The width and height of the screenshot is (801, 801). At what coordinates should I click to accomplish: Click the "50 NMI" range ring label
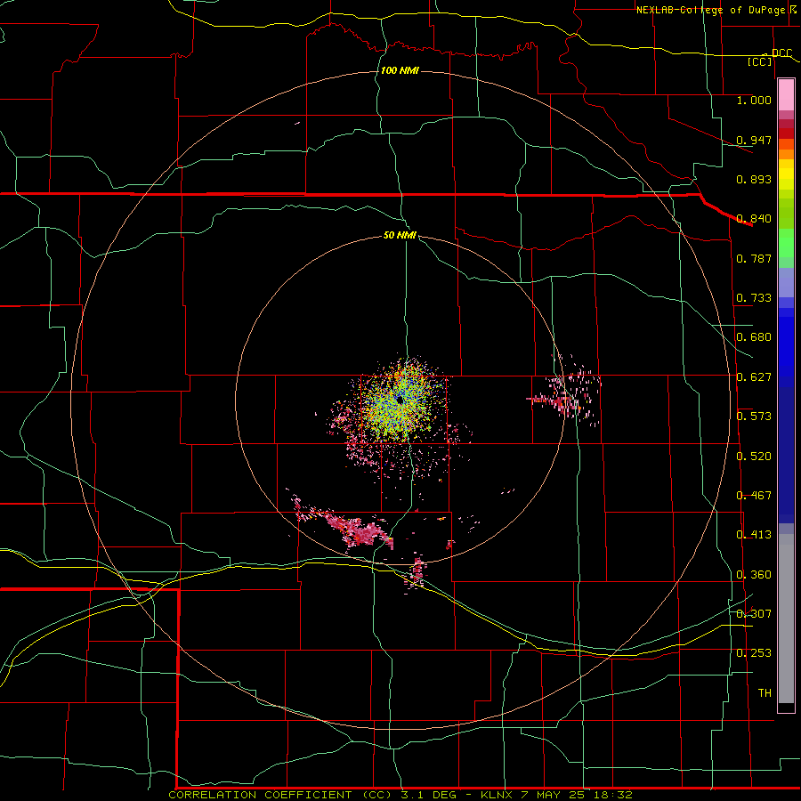pyautogui.click(x=400, y=235)
